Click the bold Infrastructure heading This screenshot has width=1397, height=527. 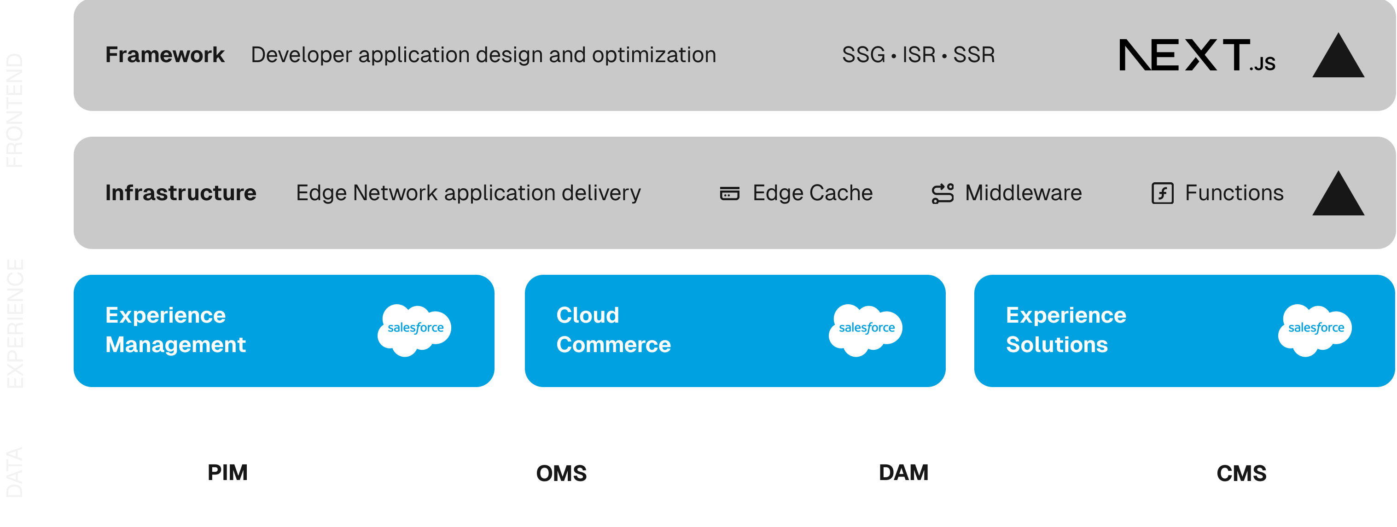[180, 193]
